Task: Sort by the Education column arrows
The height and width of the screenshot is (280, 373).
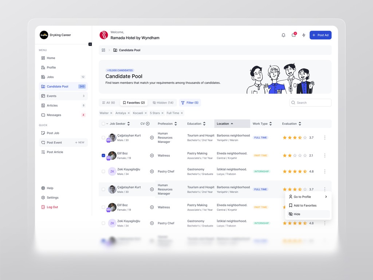Action: [204, 124]
